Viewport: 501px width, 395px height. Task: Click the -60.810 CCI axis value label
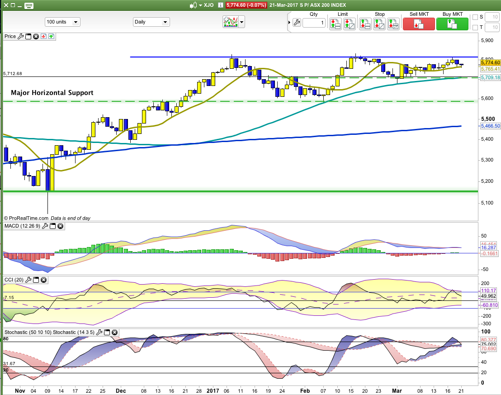(x=490, y=305)
